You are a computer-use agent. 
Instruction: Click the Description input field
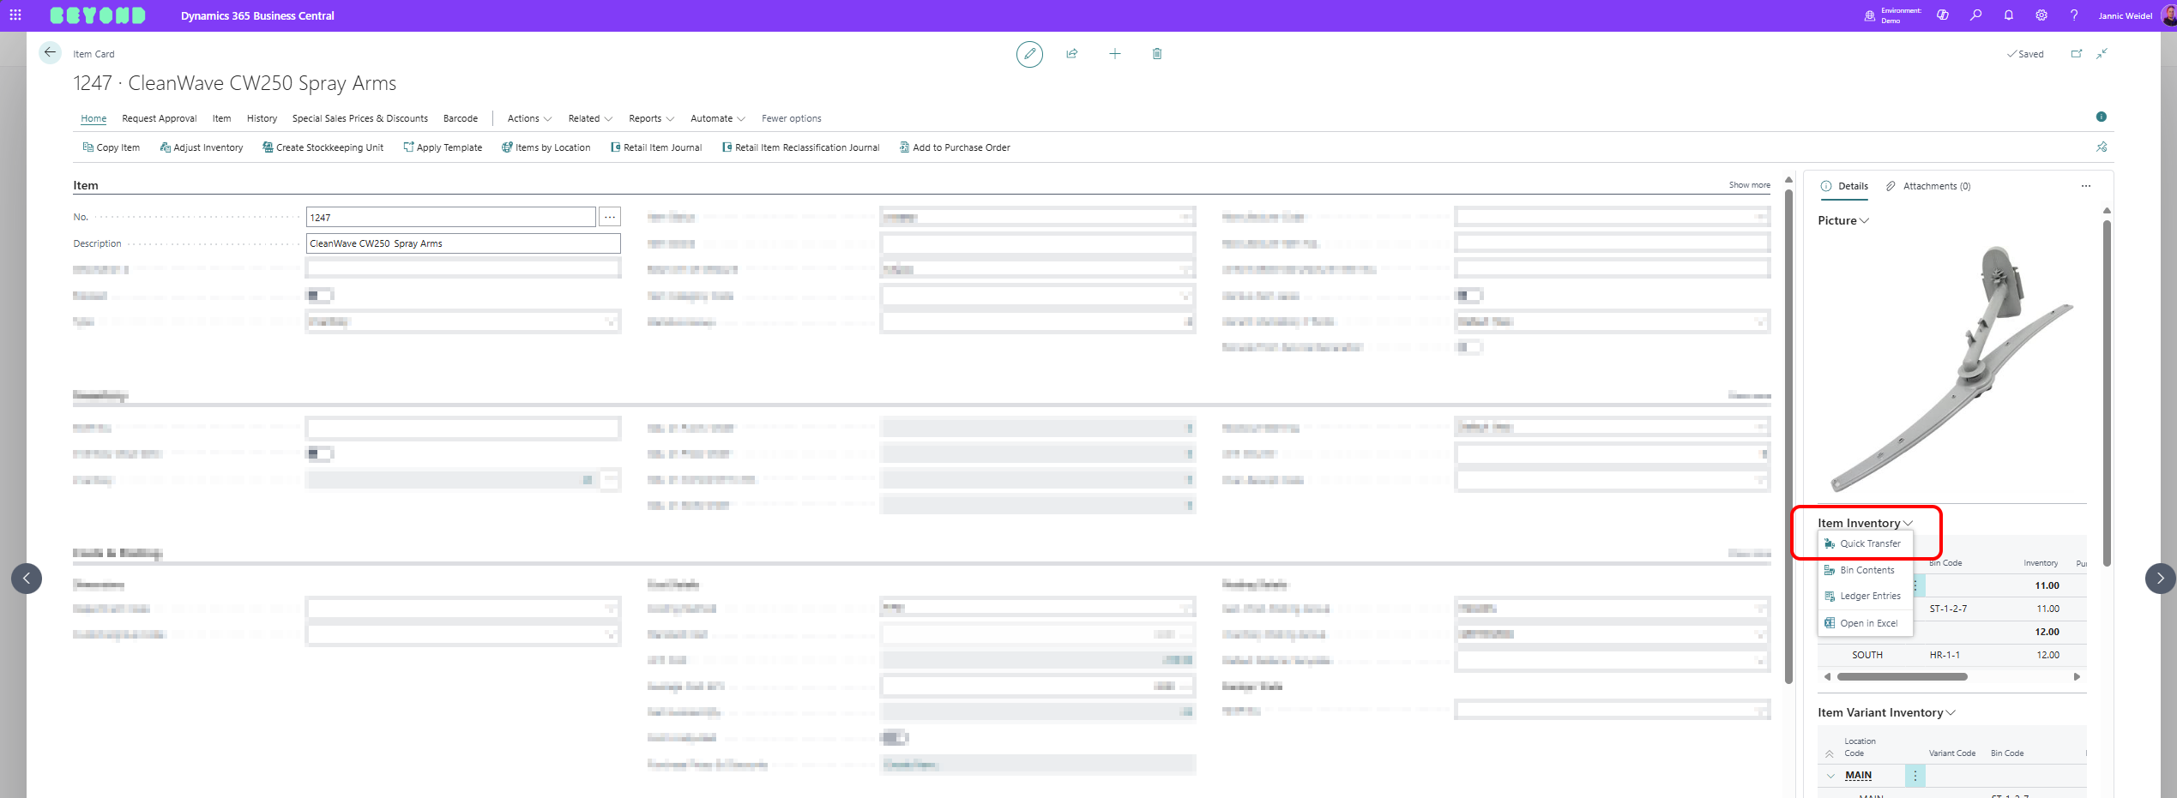[x=462, y=243]
